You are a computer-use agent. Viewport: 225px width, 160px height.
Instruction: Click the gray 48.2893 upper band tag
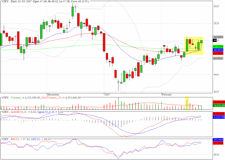point(218,37)
